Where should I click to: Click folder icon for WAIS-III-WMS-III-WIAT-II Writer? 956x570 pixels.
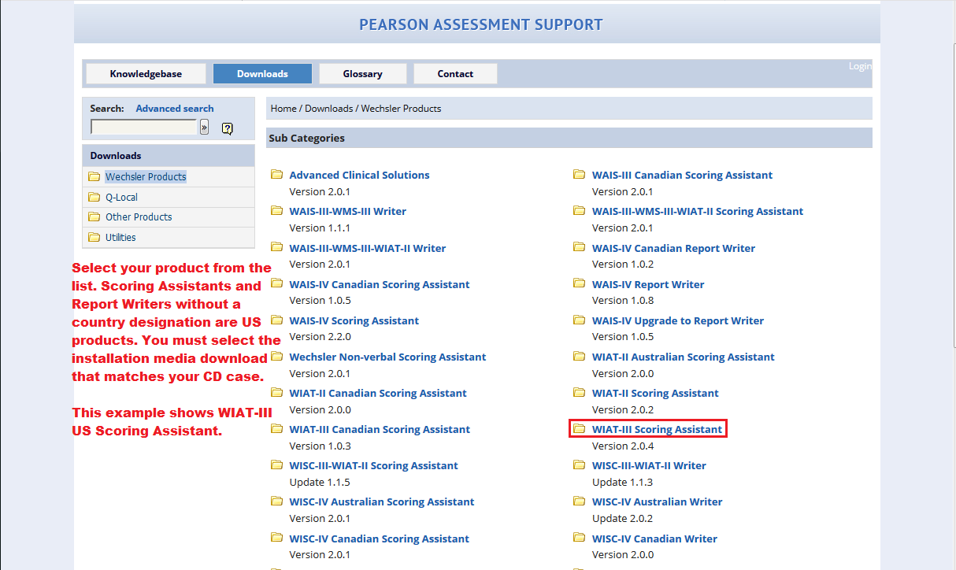point(276,248)
